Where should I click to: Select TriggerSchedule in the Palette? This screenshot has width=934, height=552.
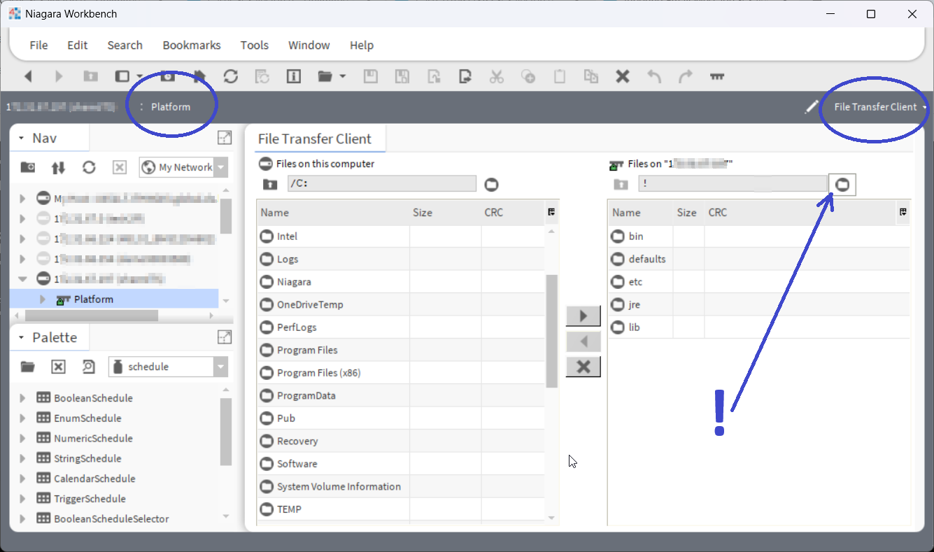pyautogui.click(x=90, y=500)
